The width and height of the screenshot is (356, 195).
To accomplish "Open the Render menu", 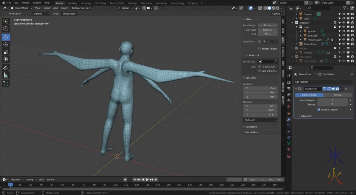I will (25, 2).
